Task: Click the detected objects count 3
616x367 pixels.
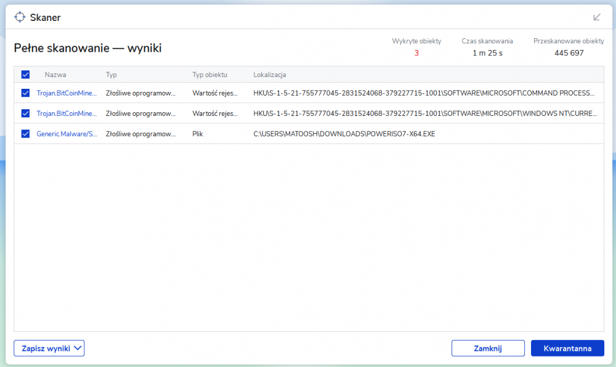Action: coord(416,53)
